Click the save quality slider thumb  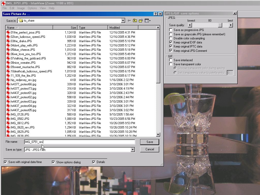click(x=220, y=25)
